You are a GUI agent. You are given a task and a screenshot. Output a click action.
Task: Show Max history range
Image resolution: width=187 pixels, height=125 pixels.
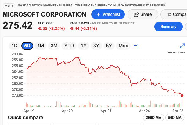[123, 46]
